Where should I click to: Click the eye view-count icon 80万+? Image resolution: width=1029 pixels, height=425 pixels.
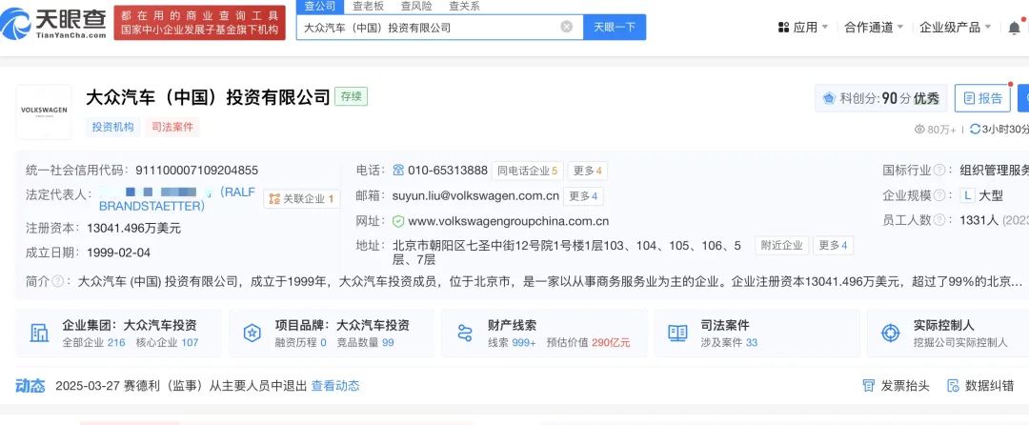pos(919,130)
